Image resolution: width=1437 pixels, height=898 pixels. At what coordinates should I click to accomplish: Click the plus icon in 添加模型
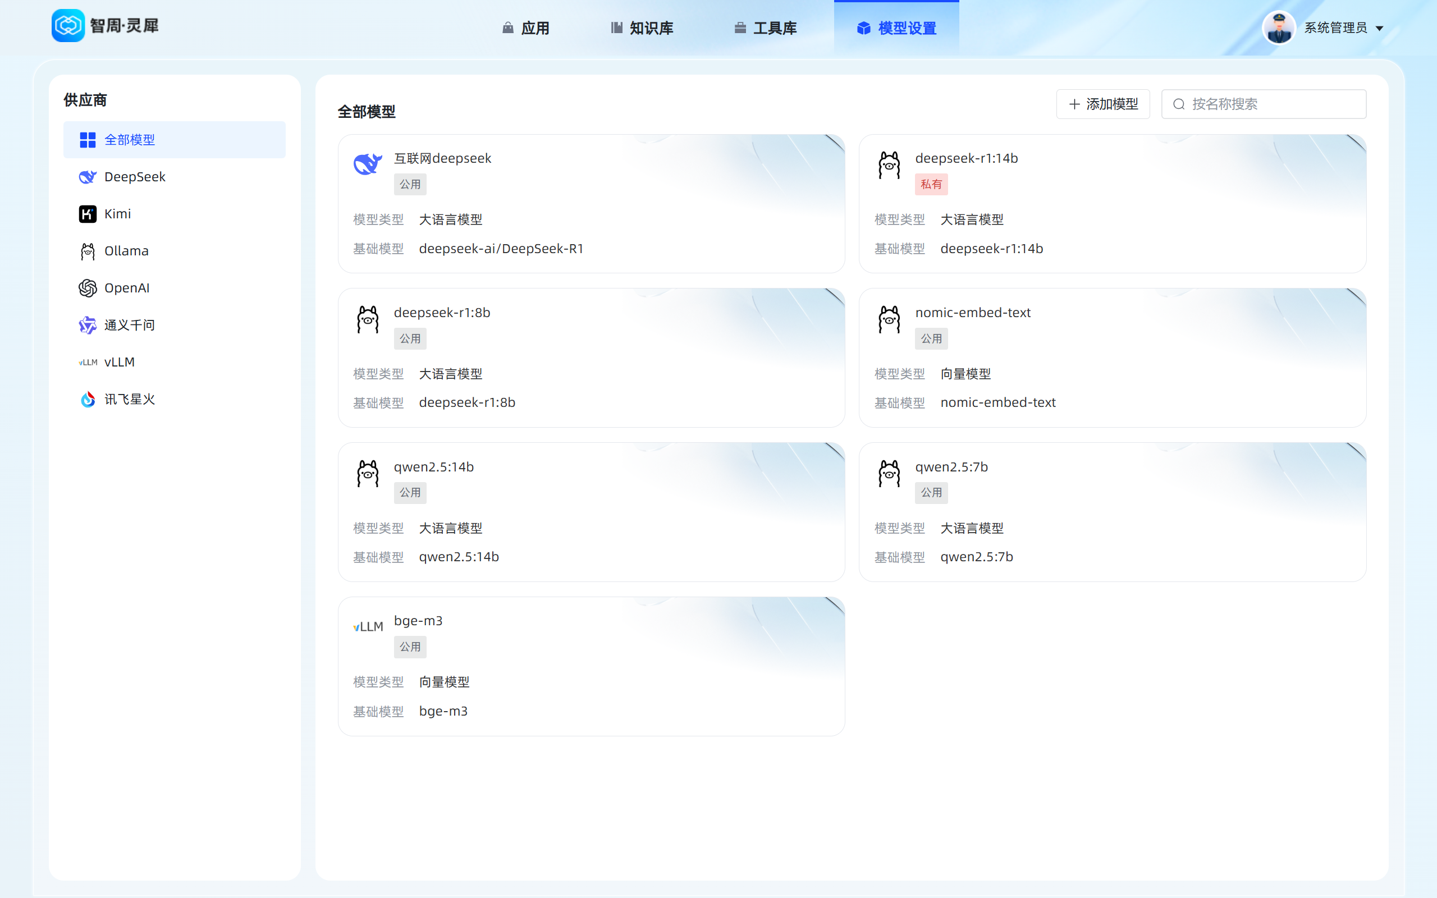point(1074,104)
